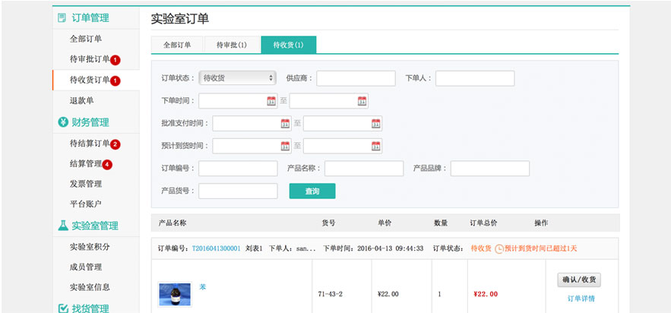Click the 财务管理 yen icon
Image resolution: width=671 pixels, height=313 pixels.
[x=63, y=122]
